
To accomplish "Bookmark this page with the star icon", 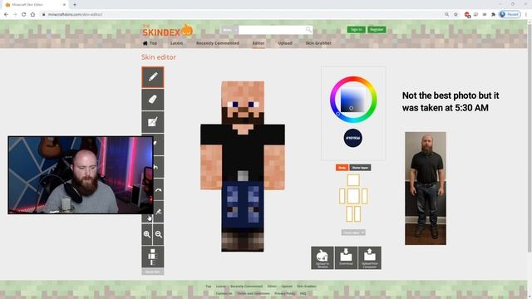I will 456,15.
